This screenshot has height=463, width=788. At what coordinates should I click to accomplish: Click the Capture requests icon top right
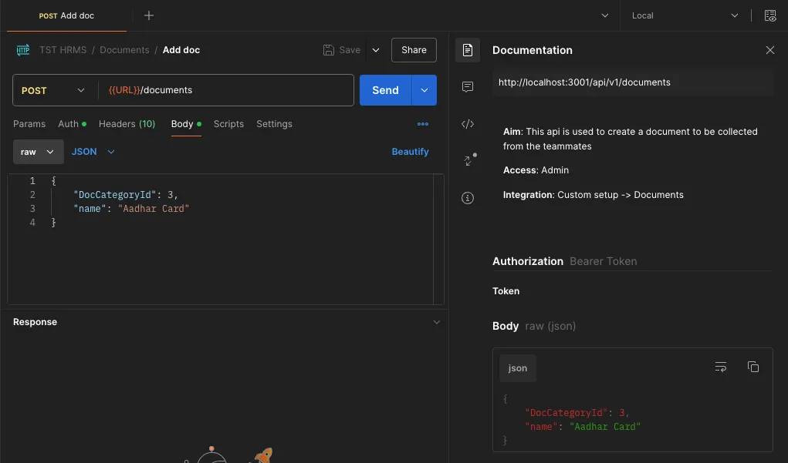pos(769,15)
